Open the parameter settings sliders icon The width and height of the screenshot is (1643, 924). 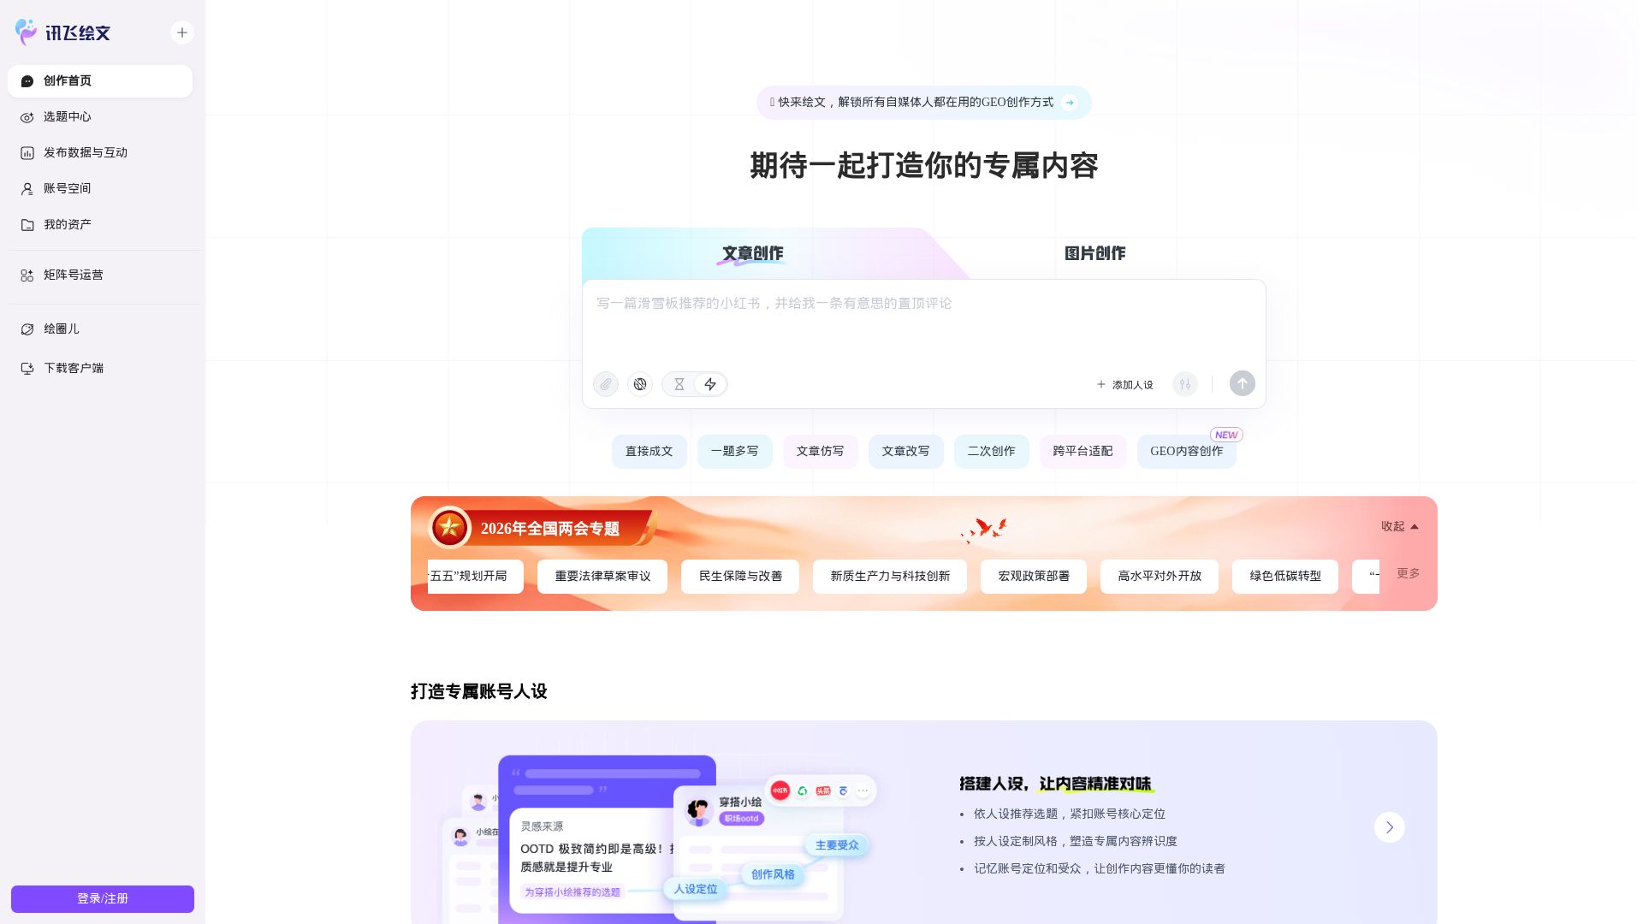point(1185,384)
